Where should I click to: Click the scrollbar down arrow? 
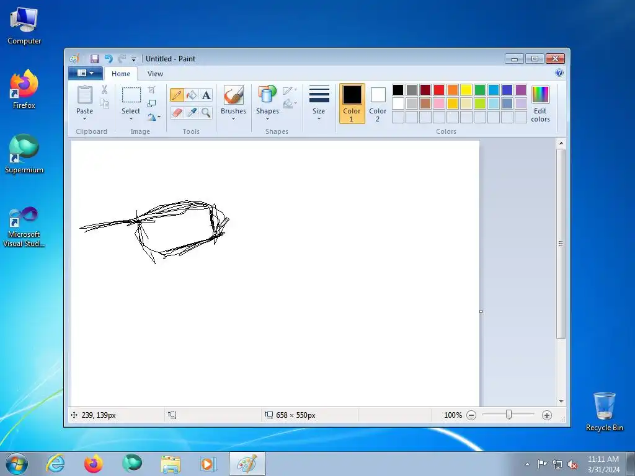[561, 401]
